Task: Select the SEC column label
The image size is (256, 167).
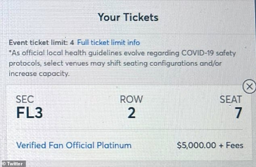Action: (x=25, y=100)
